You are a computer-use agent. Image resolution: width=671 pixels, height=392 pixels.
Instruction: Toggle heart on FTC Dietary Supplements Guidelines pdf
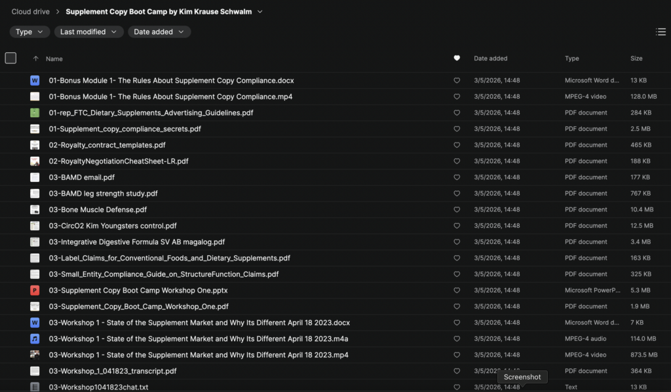tap(457, 113)
